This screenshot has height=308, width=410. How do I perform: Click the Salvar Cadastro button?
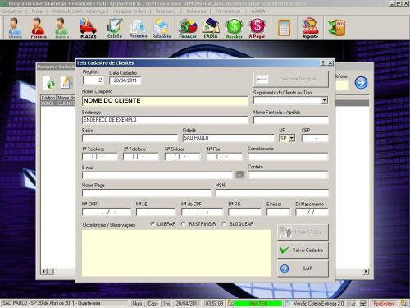coord(303,251)
